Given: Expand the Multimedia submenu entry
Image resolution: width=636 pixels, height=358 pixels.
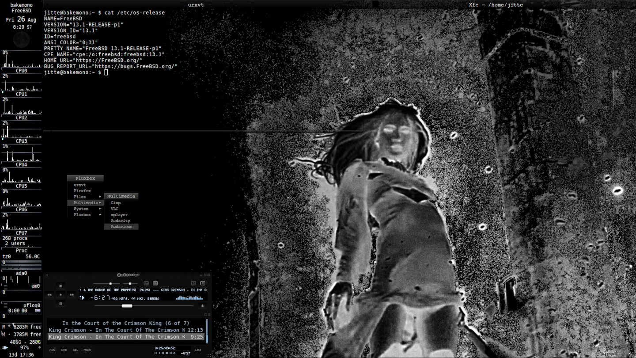Looking at the screenshot, I should [x=85, y=203].
